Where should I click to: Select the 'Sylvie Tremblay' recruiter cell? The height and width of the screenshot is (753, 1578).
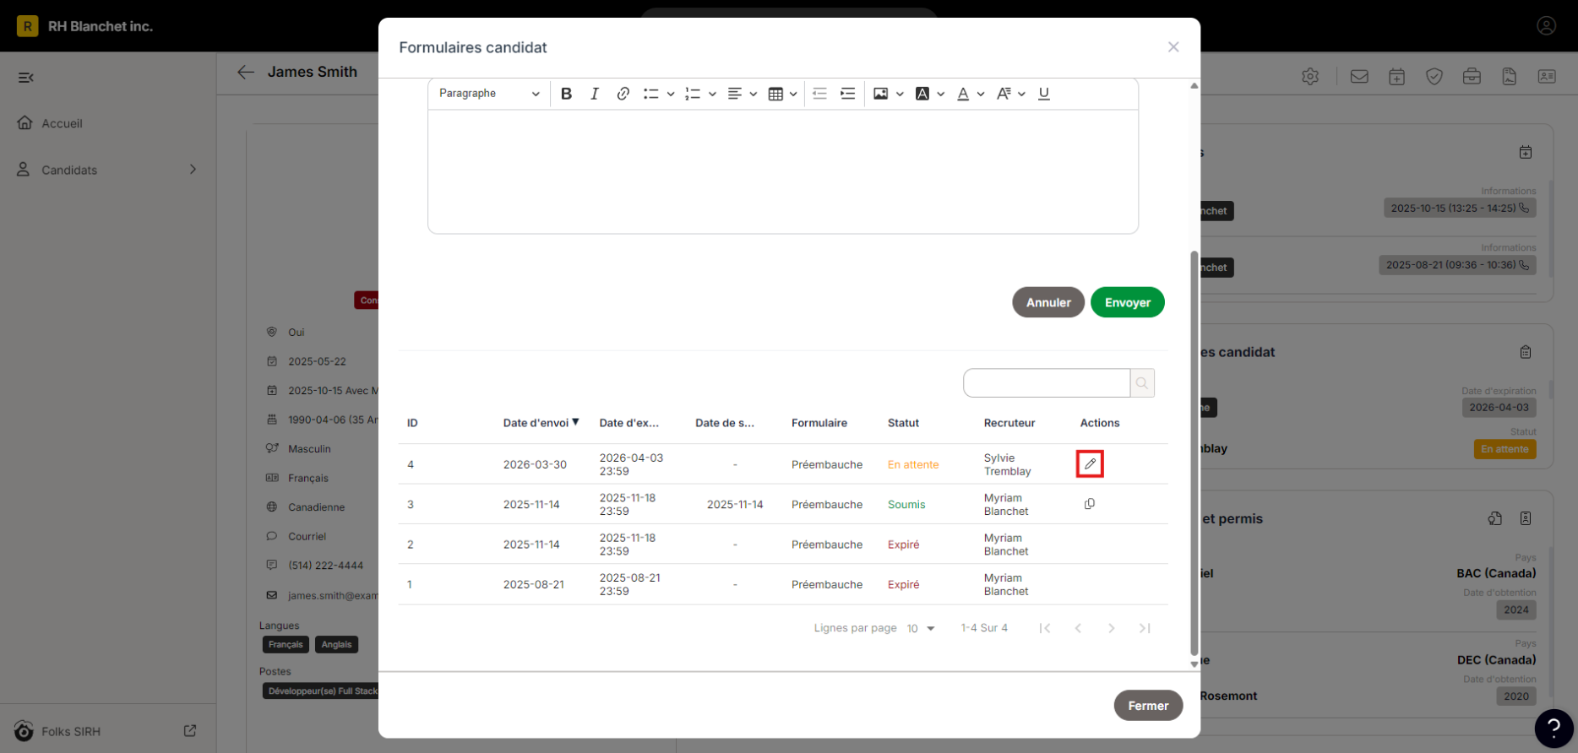tap(1007, 464)
